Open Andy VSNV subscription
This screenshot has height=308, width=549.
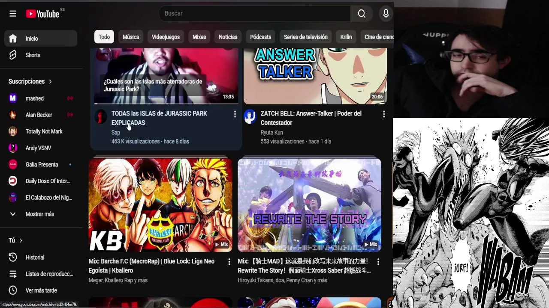coord(41,148)
